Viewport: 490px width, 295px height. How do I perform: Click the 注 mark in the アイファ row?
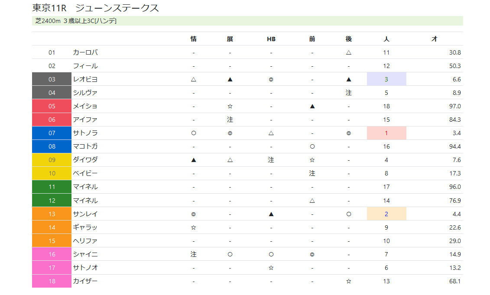coord(230,120)
